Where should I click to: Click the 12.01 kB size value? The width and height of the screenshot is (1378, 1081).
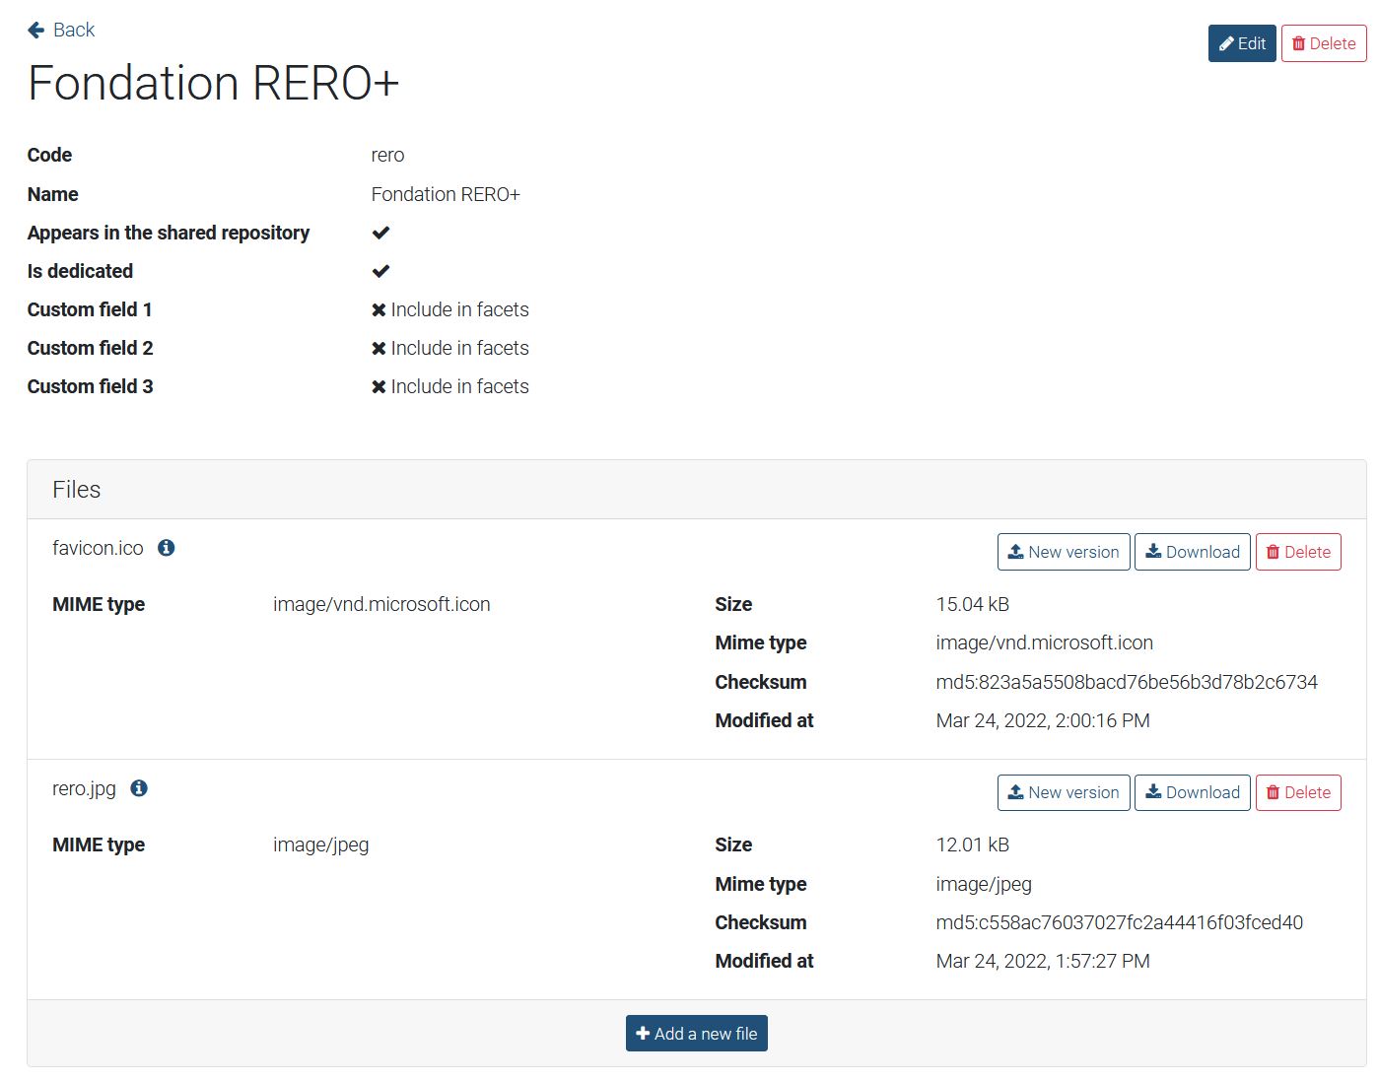point(973,845)
